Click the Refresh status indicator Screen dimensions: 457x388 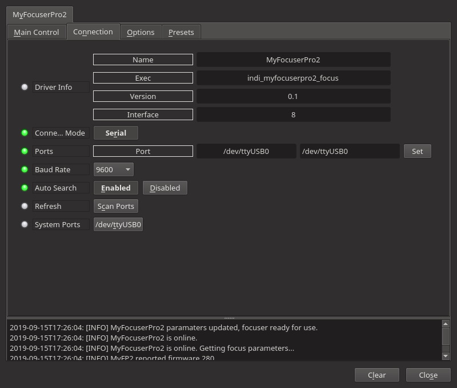coord(25,206)
